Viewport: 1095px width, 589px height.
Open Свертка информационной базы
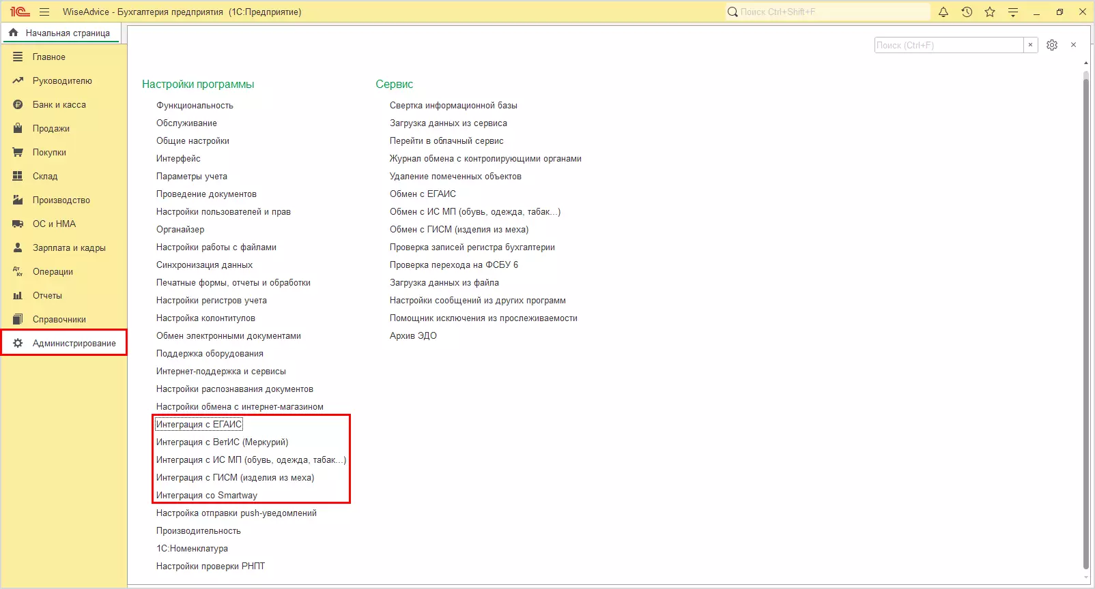pos(453,106)
